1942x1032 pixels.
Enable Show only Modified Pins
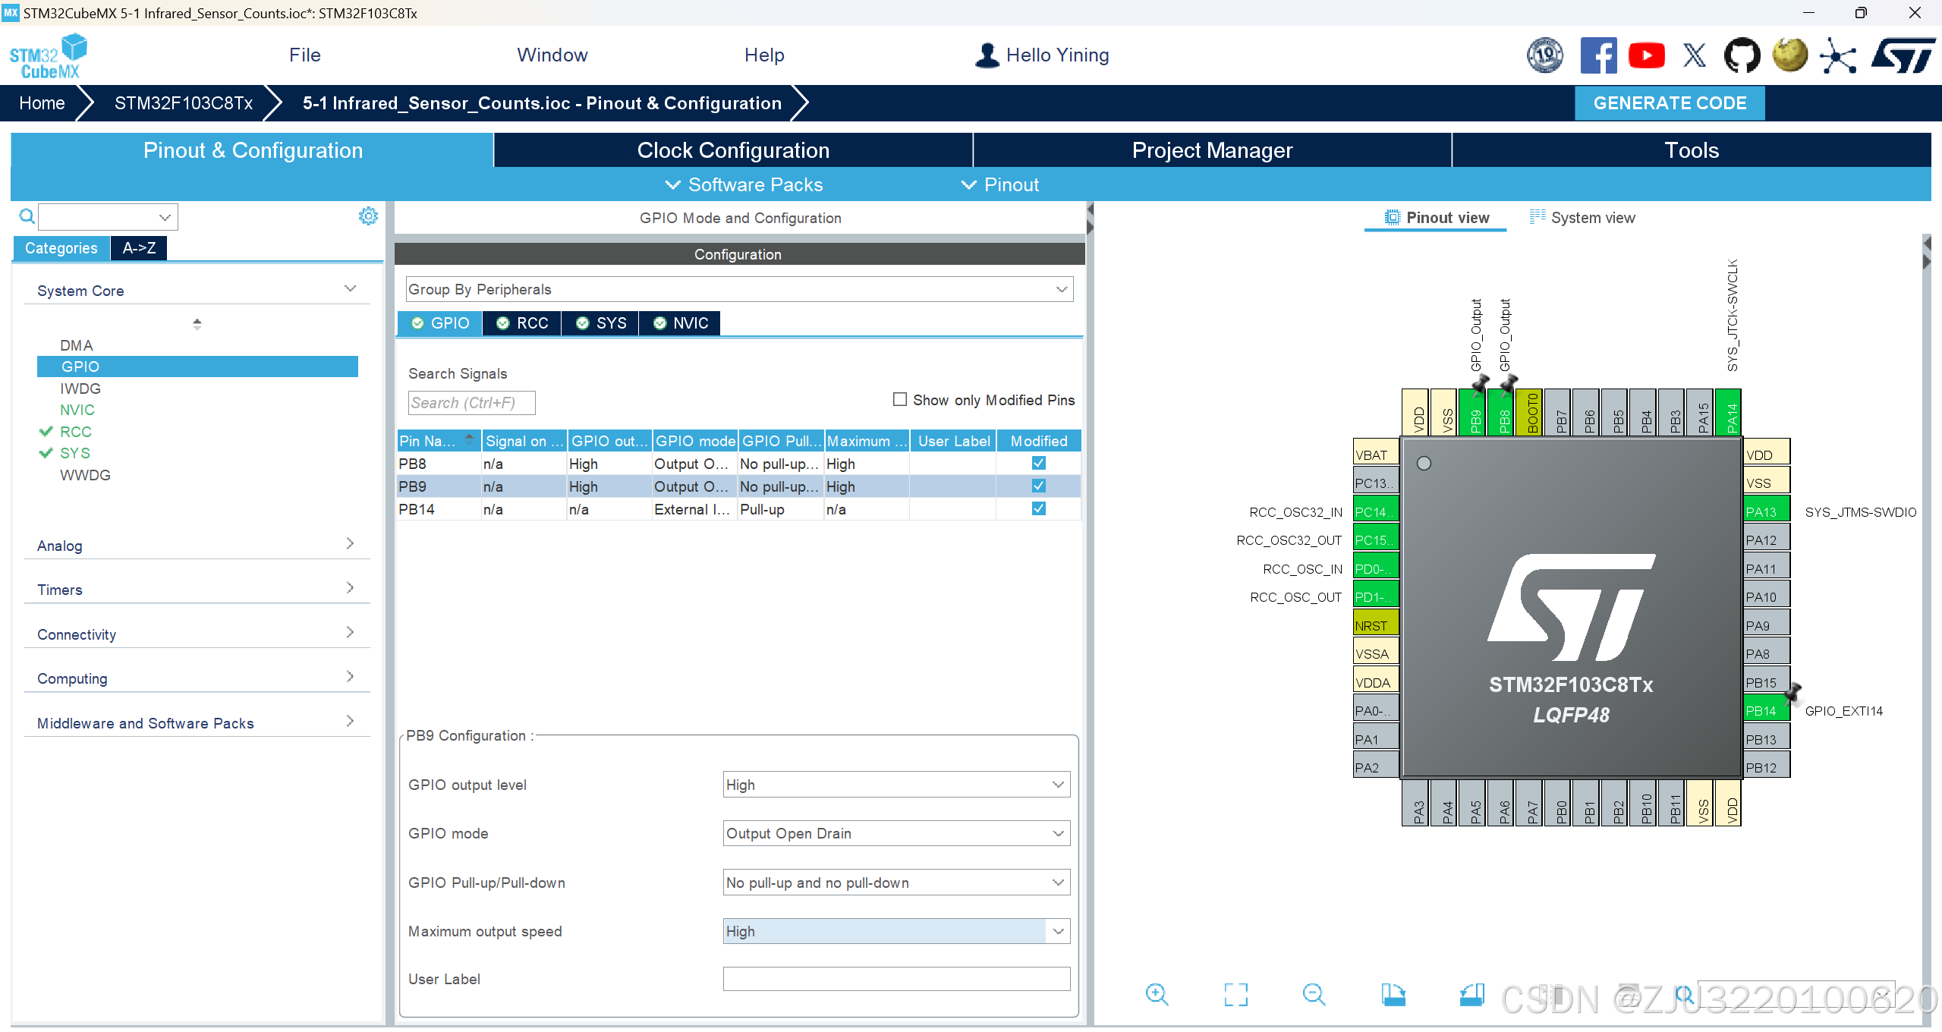[x=900, y=399]
